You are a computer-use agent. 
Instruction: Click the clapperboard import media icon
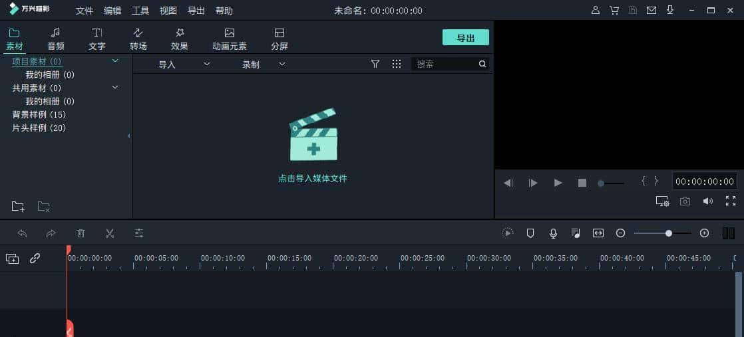click(313, 135)
